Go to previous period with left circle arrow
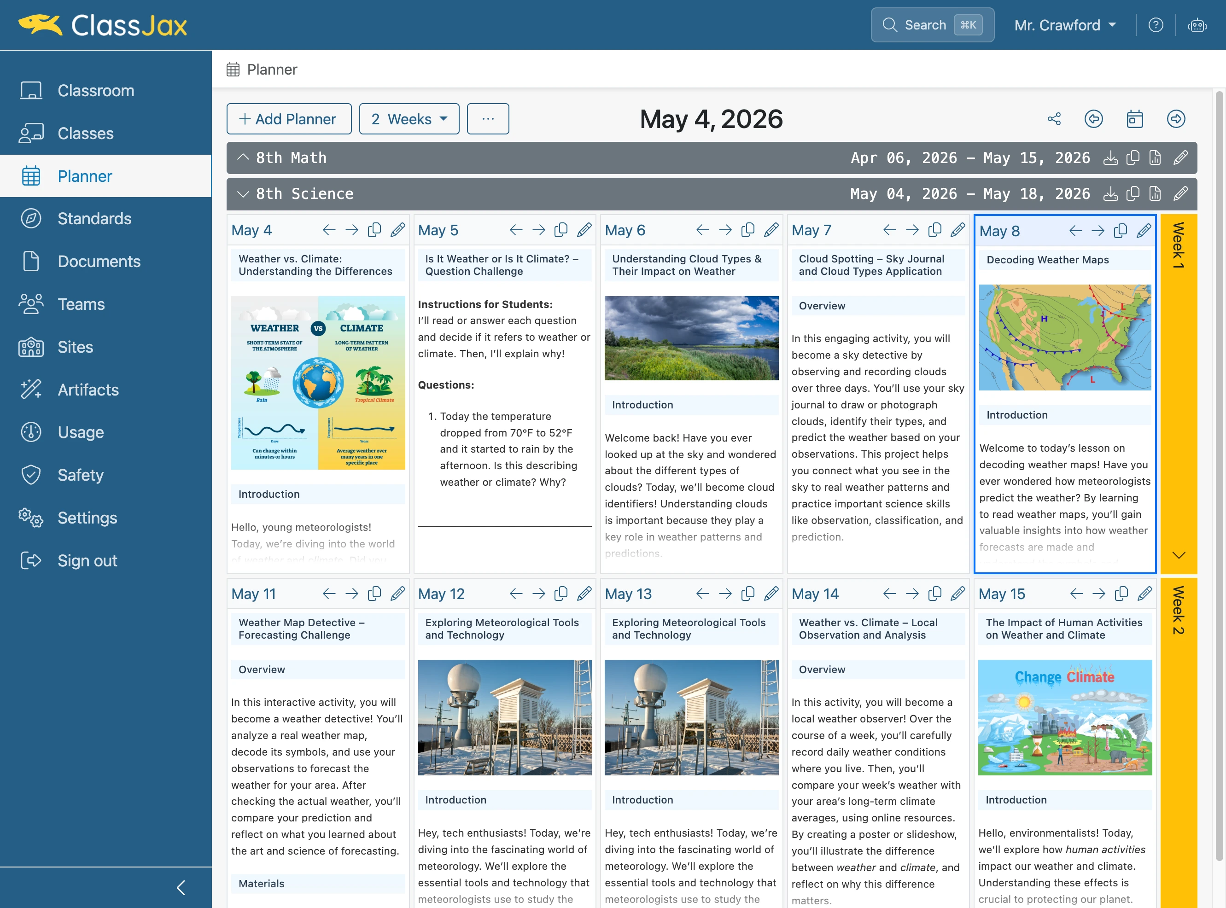1226x908 pixels. point(1093,119)
